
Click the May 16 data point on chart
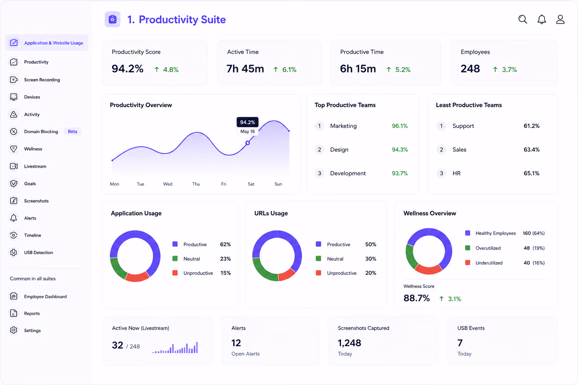click(x=247, y=143)
